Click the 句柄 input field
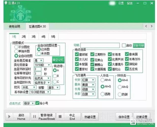This screenshot has width=157, height=127. pos(100,45)
